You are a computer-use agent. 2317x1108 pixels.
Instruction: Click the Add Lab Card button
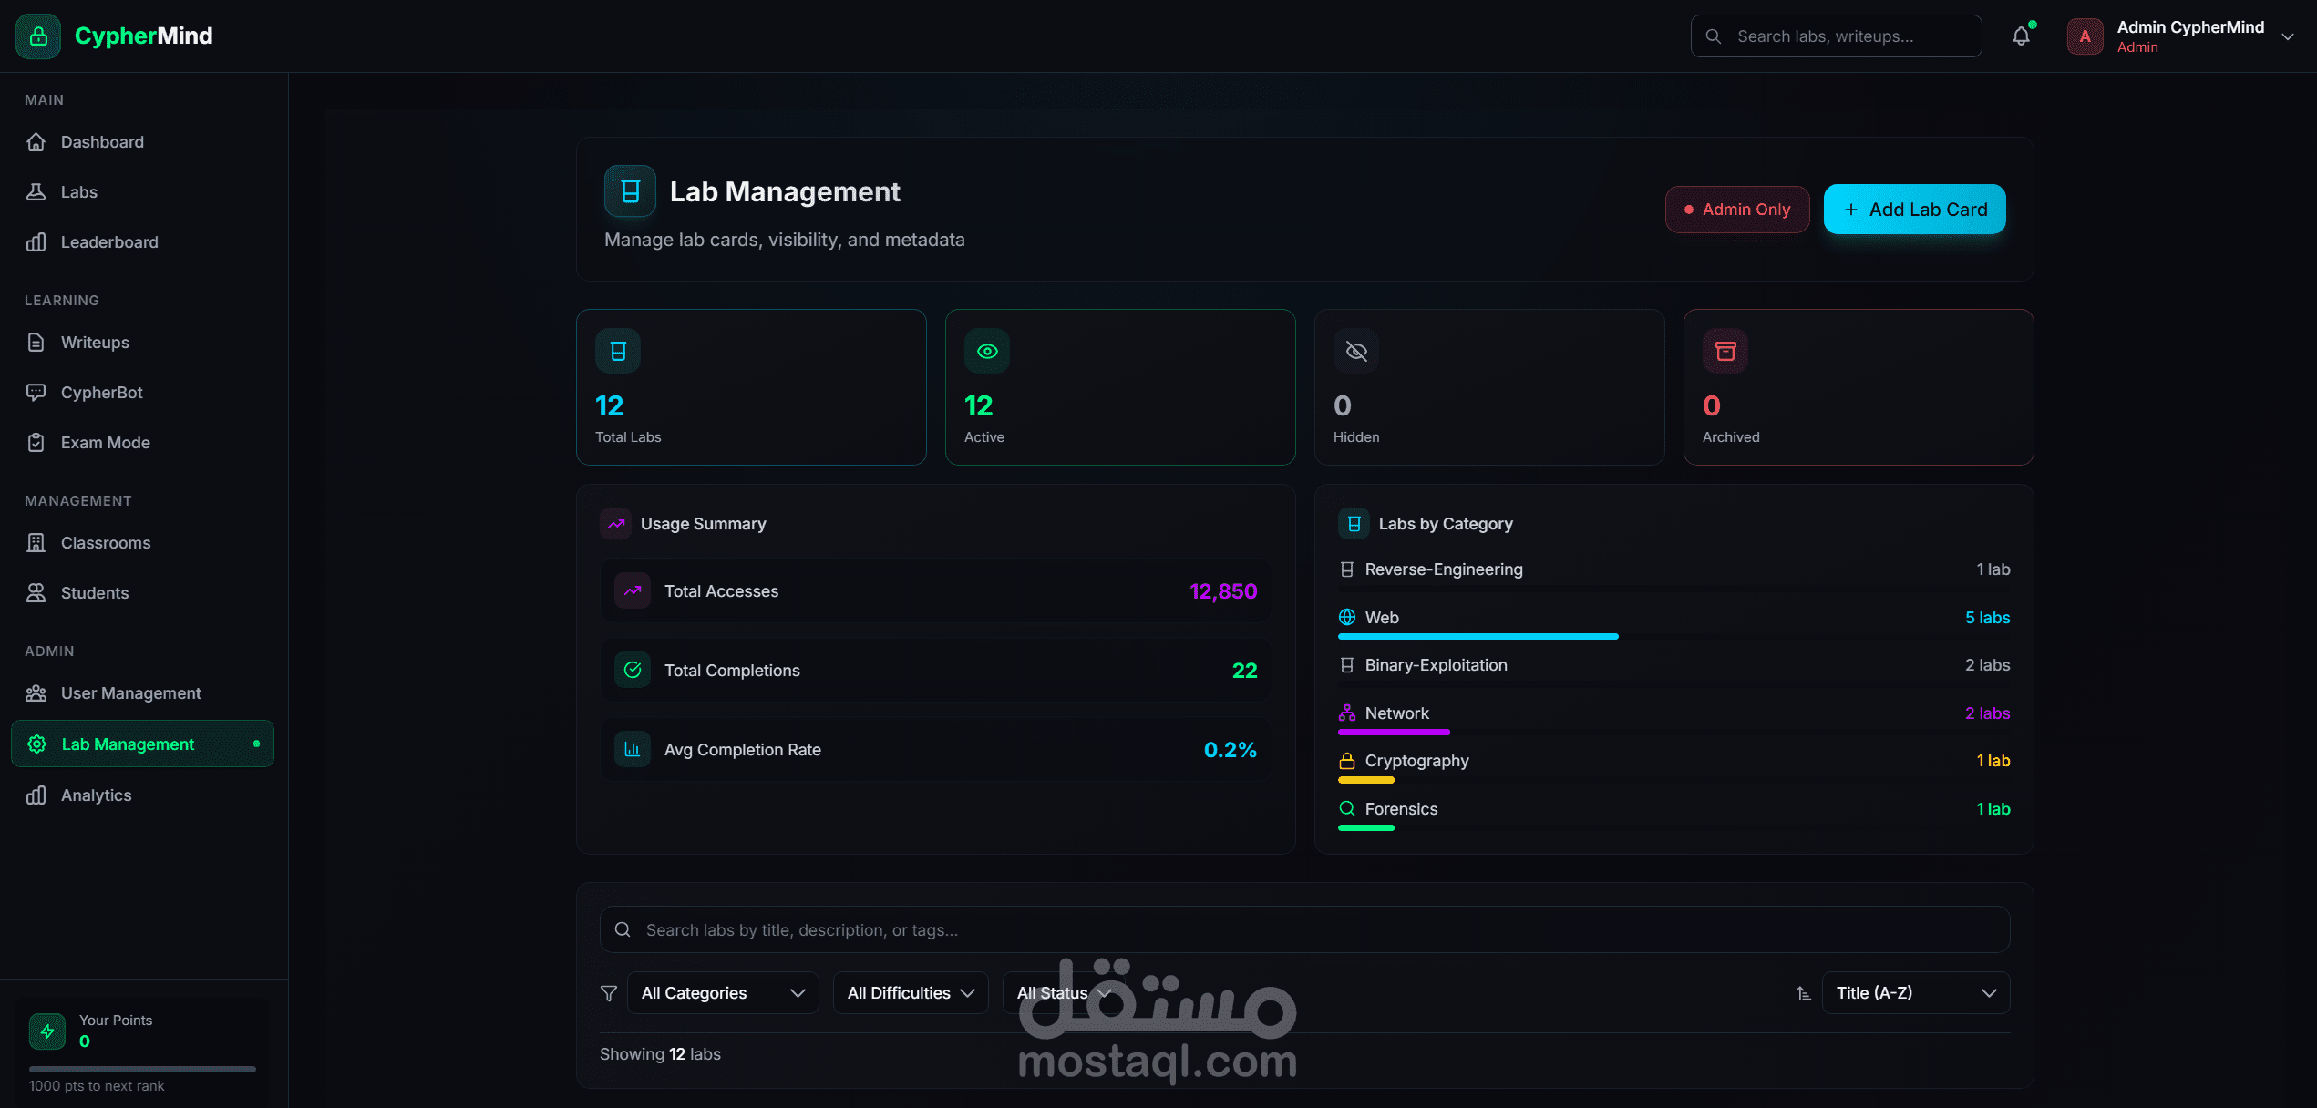click(x=1914, y=210)
